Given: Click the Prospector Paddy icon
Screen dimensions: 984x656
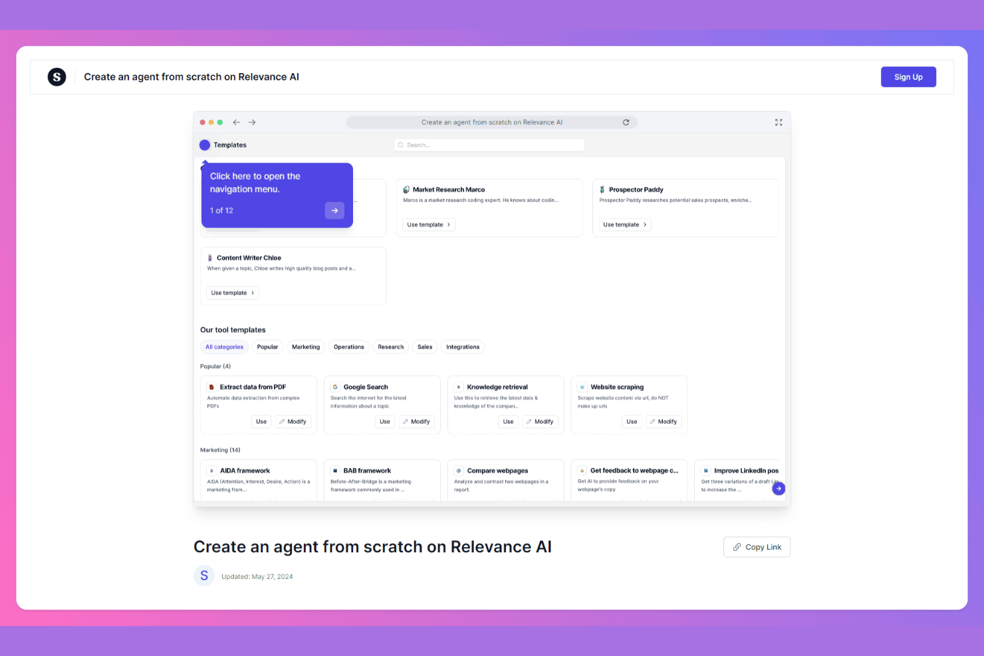Looking at the screenshot, I should [602, 189].
